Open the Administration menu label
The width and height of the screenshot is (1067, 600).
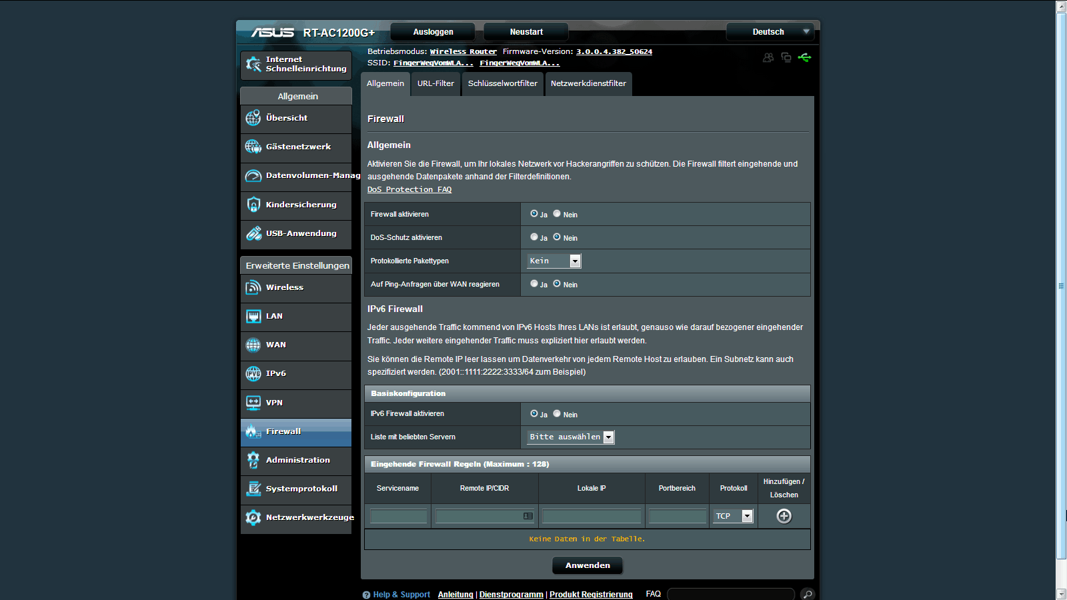click(298, 460)
